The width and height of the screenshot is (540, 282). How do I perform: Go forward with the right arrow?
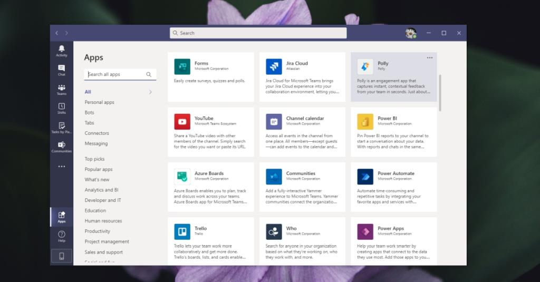point(67,33)
